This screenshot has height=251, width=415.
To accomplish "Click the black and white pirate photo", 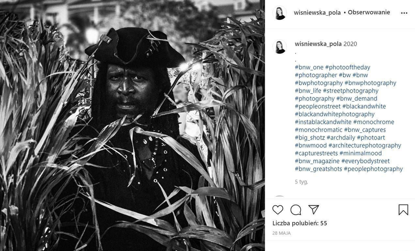I will (132, 125).
